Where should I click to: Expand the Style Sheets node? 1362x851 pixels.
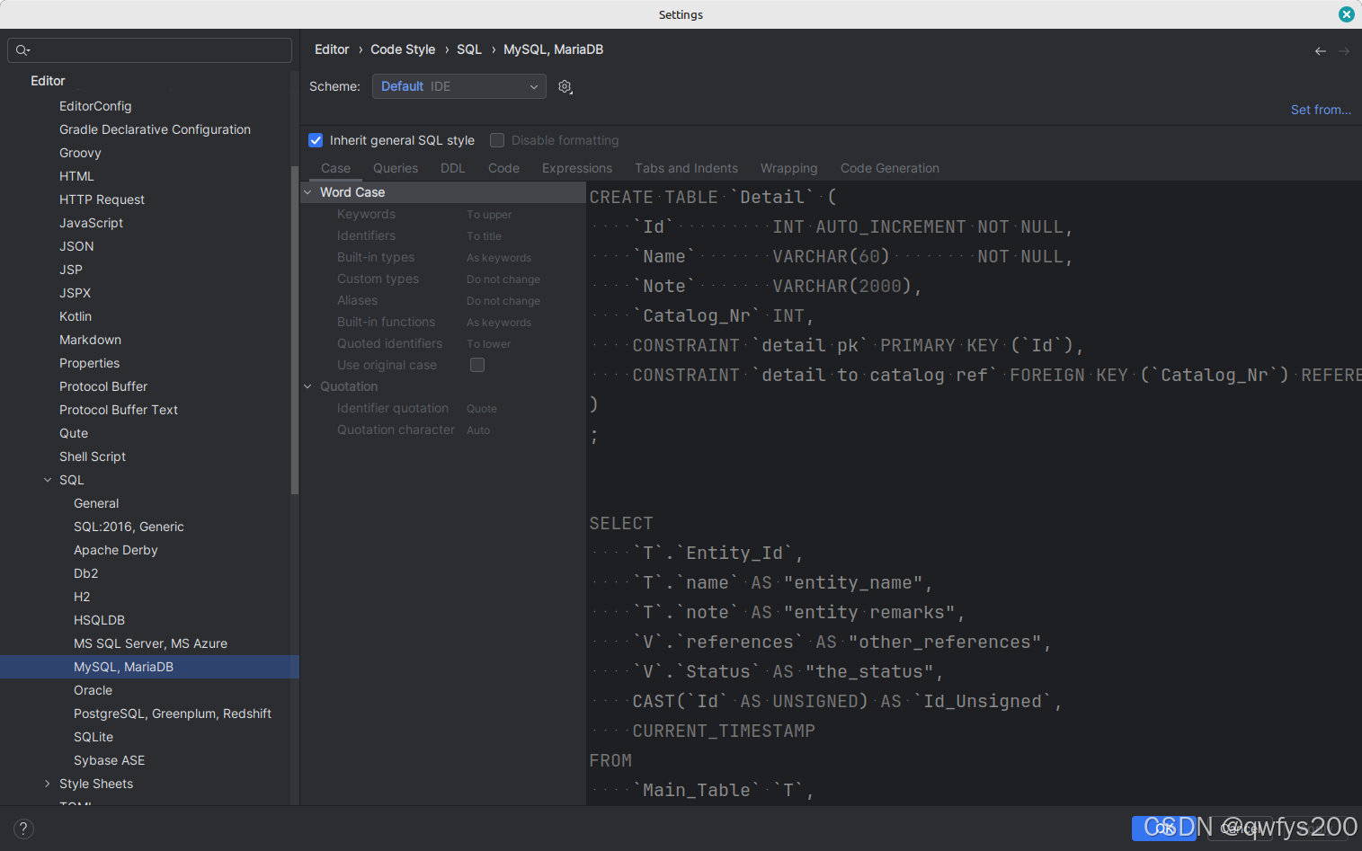[48, 784]
